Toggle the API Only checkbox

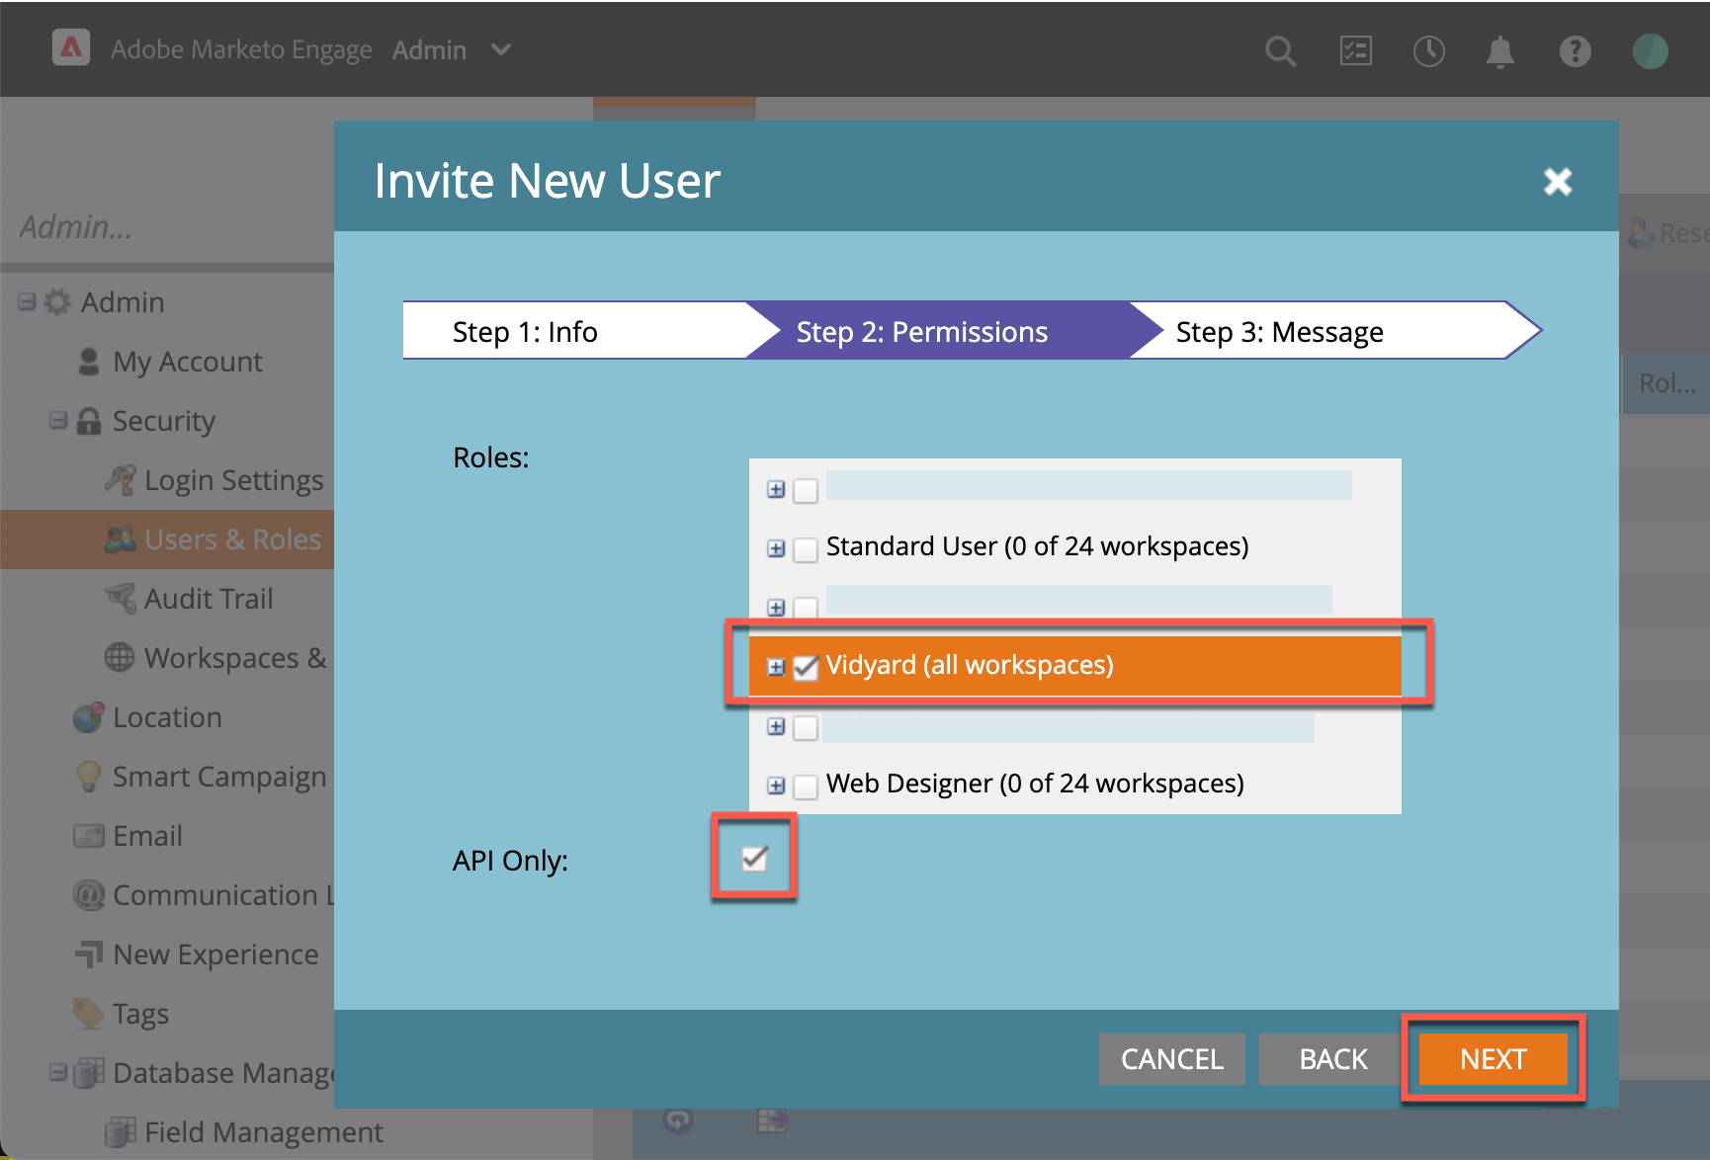coord(754,858)
